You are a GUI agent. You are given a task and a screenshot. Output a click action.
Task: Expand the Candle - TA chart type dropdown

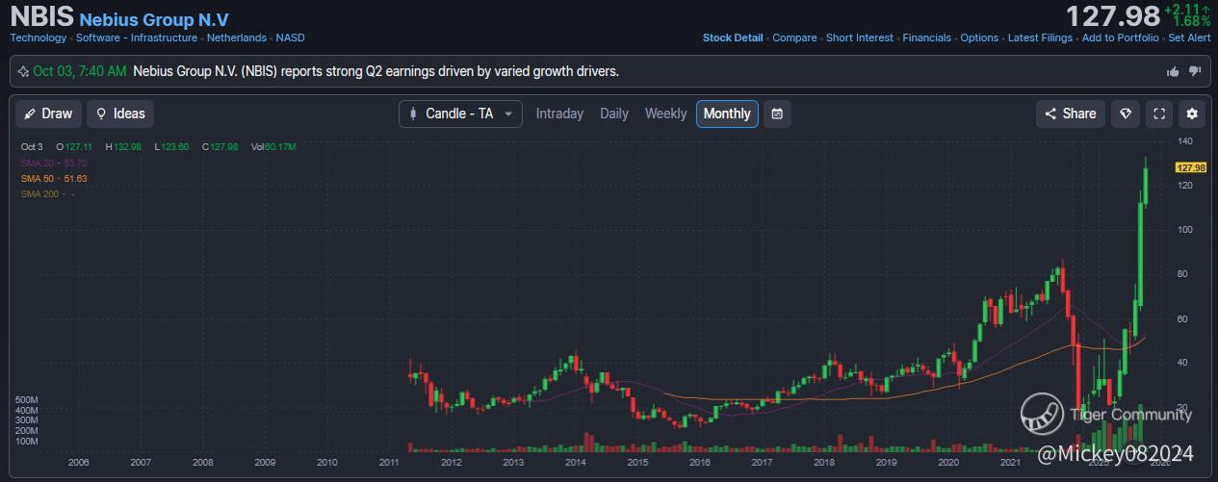[x=460, y=114]
